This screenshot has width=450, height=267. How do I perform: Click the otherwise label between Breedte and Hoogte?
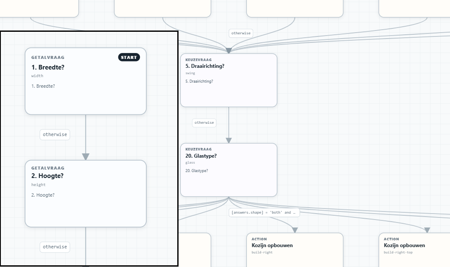(x=55, y=134)
